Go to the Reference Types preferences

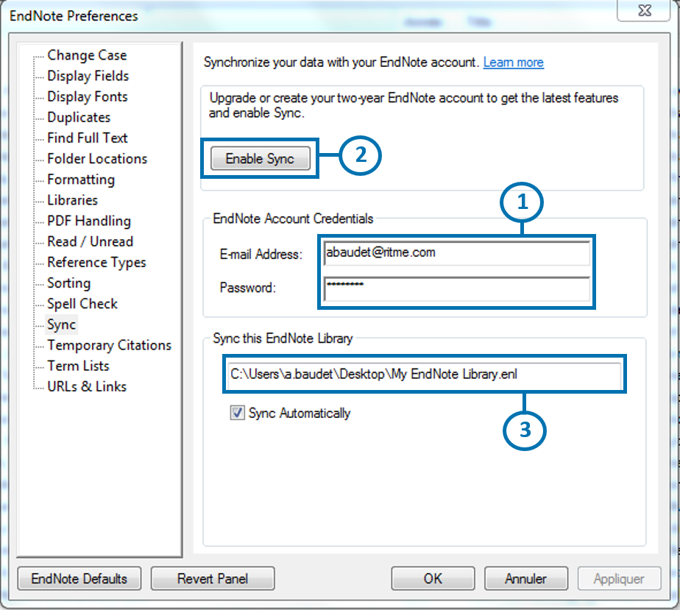[x=96, y=262]
